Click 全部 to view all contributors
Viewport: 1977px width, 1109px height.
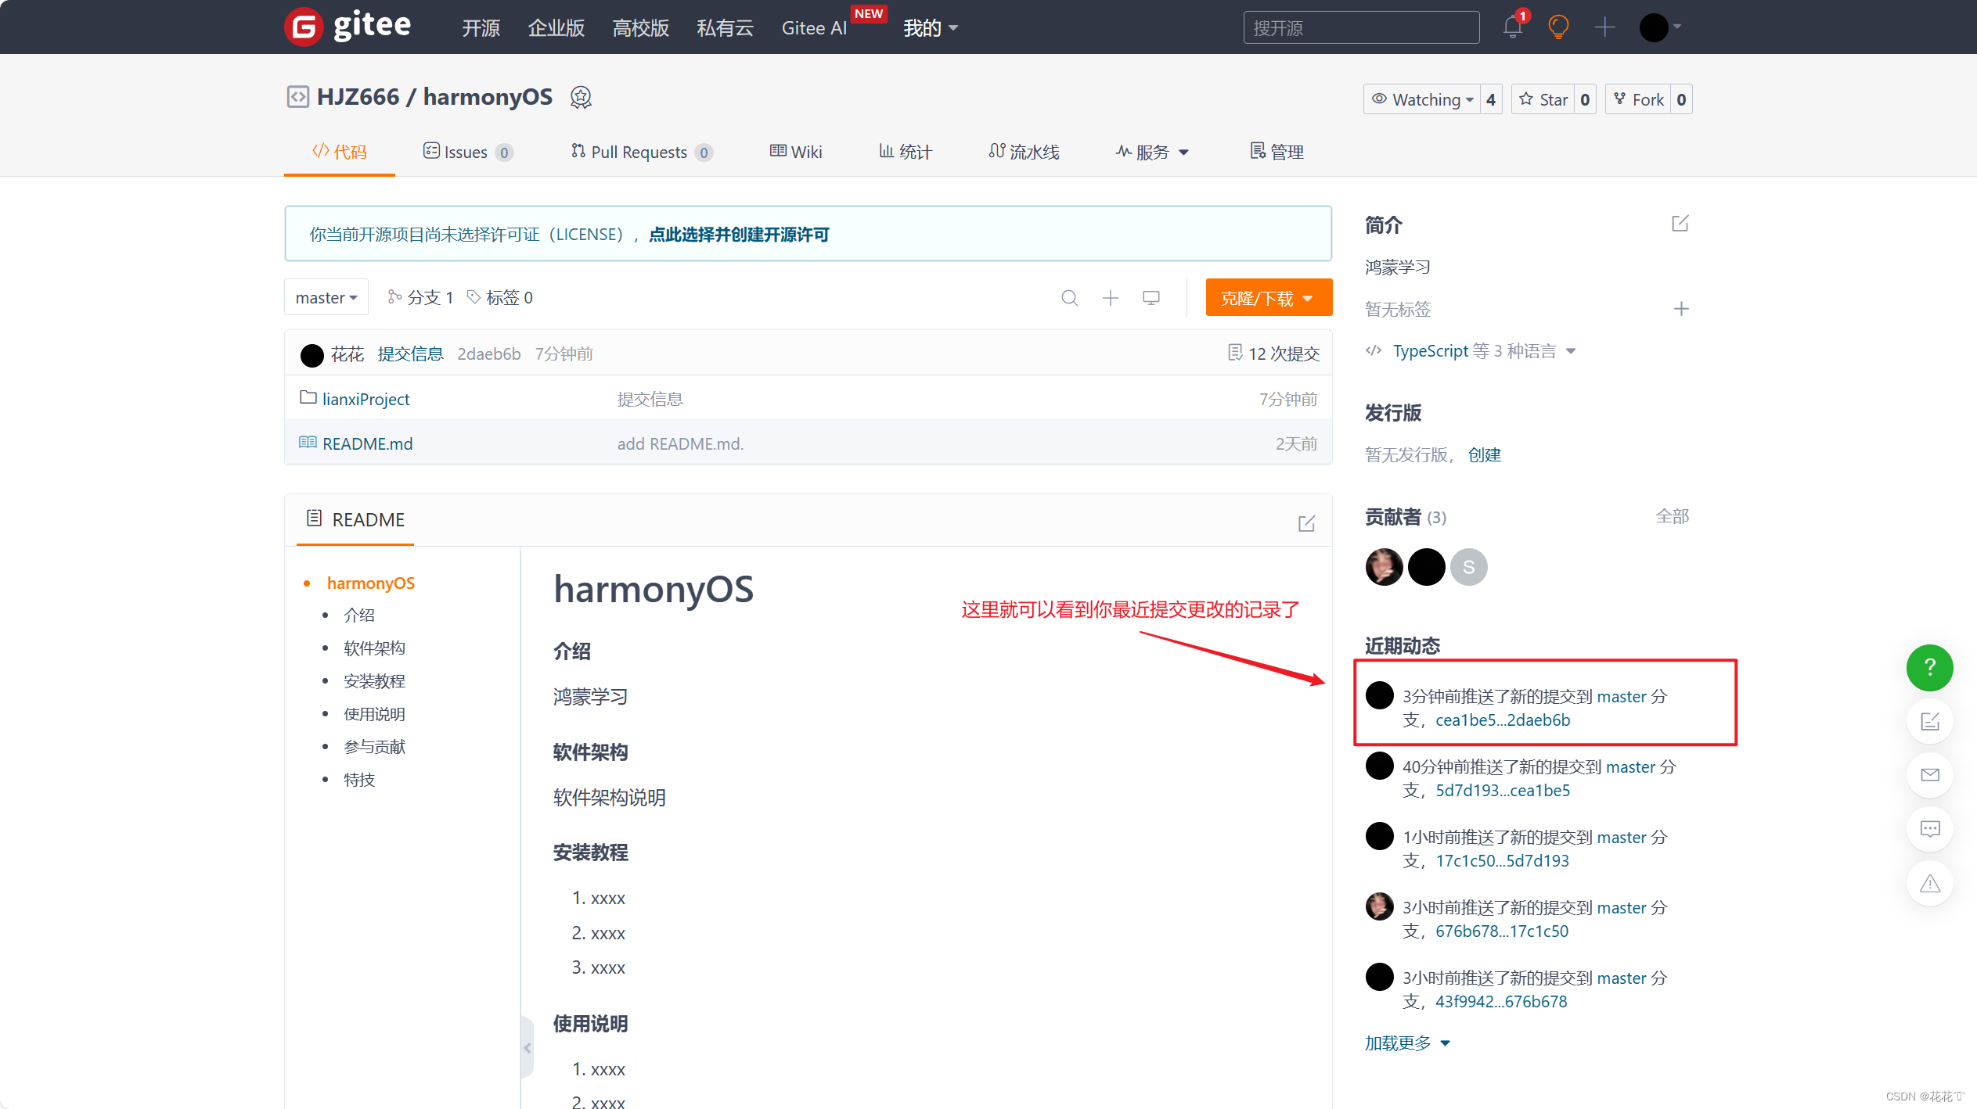[x=1673, y=516]
